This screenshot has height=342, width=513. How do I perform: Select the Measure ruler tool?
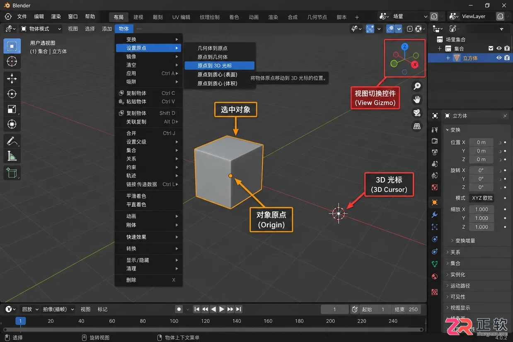point(12,156)
